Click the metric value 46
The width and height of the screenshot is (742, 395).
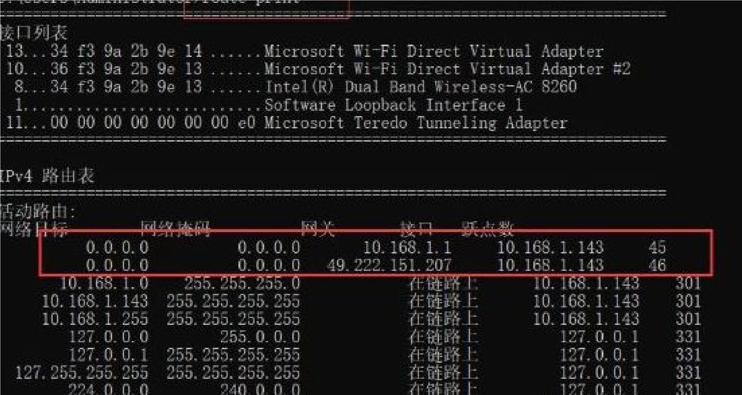point(657,265)
